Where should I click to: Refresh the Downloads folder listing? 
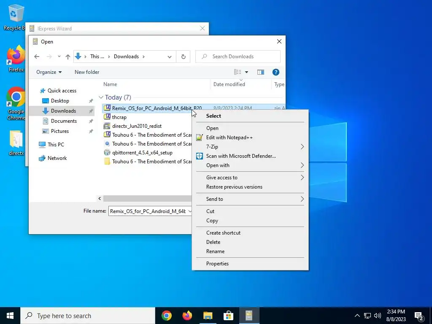[183, 57]
